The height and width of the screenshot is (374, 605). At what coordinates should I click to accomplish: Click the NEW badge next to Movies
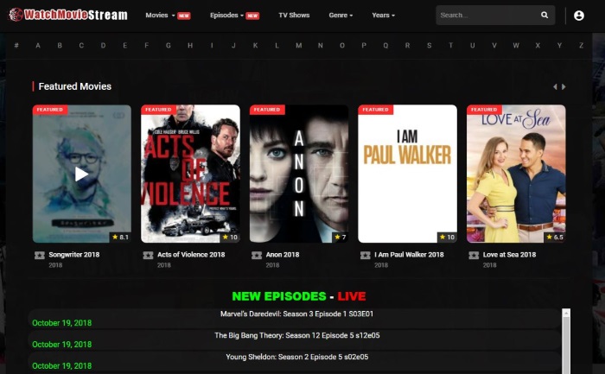[x=183, y=16]
